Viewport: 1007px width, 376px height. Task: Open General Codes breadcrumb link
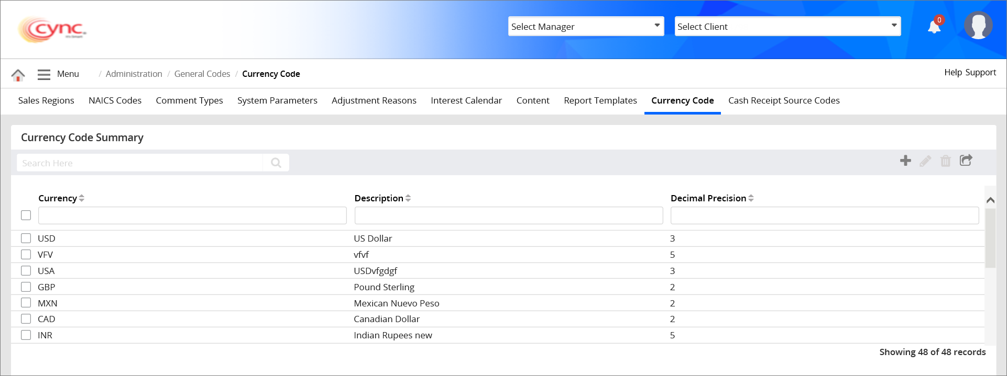[x=202, y=74]
